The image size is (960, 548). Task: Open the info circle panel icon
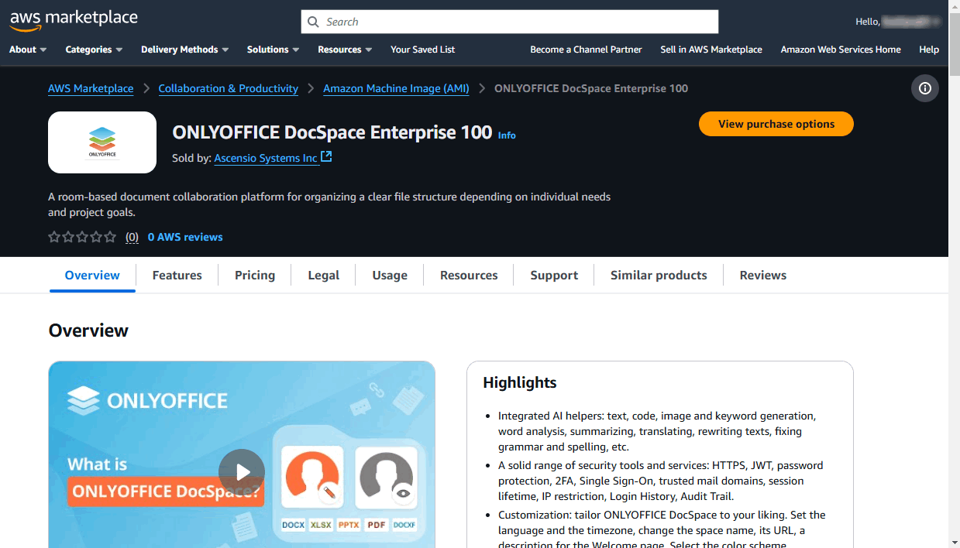[x=924, y=88]
